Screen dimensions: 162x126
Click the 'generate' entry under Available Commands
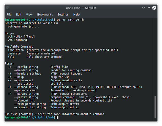(14, 54)
